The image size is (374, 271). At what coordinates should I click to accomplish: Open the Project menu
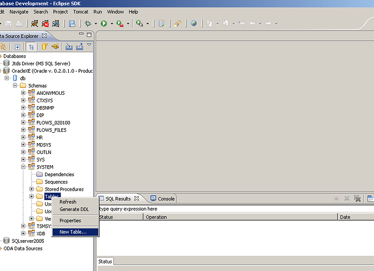click(60, 12)
